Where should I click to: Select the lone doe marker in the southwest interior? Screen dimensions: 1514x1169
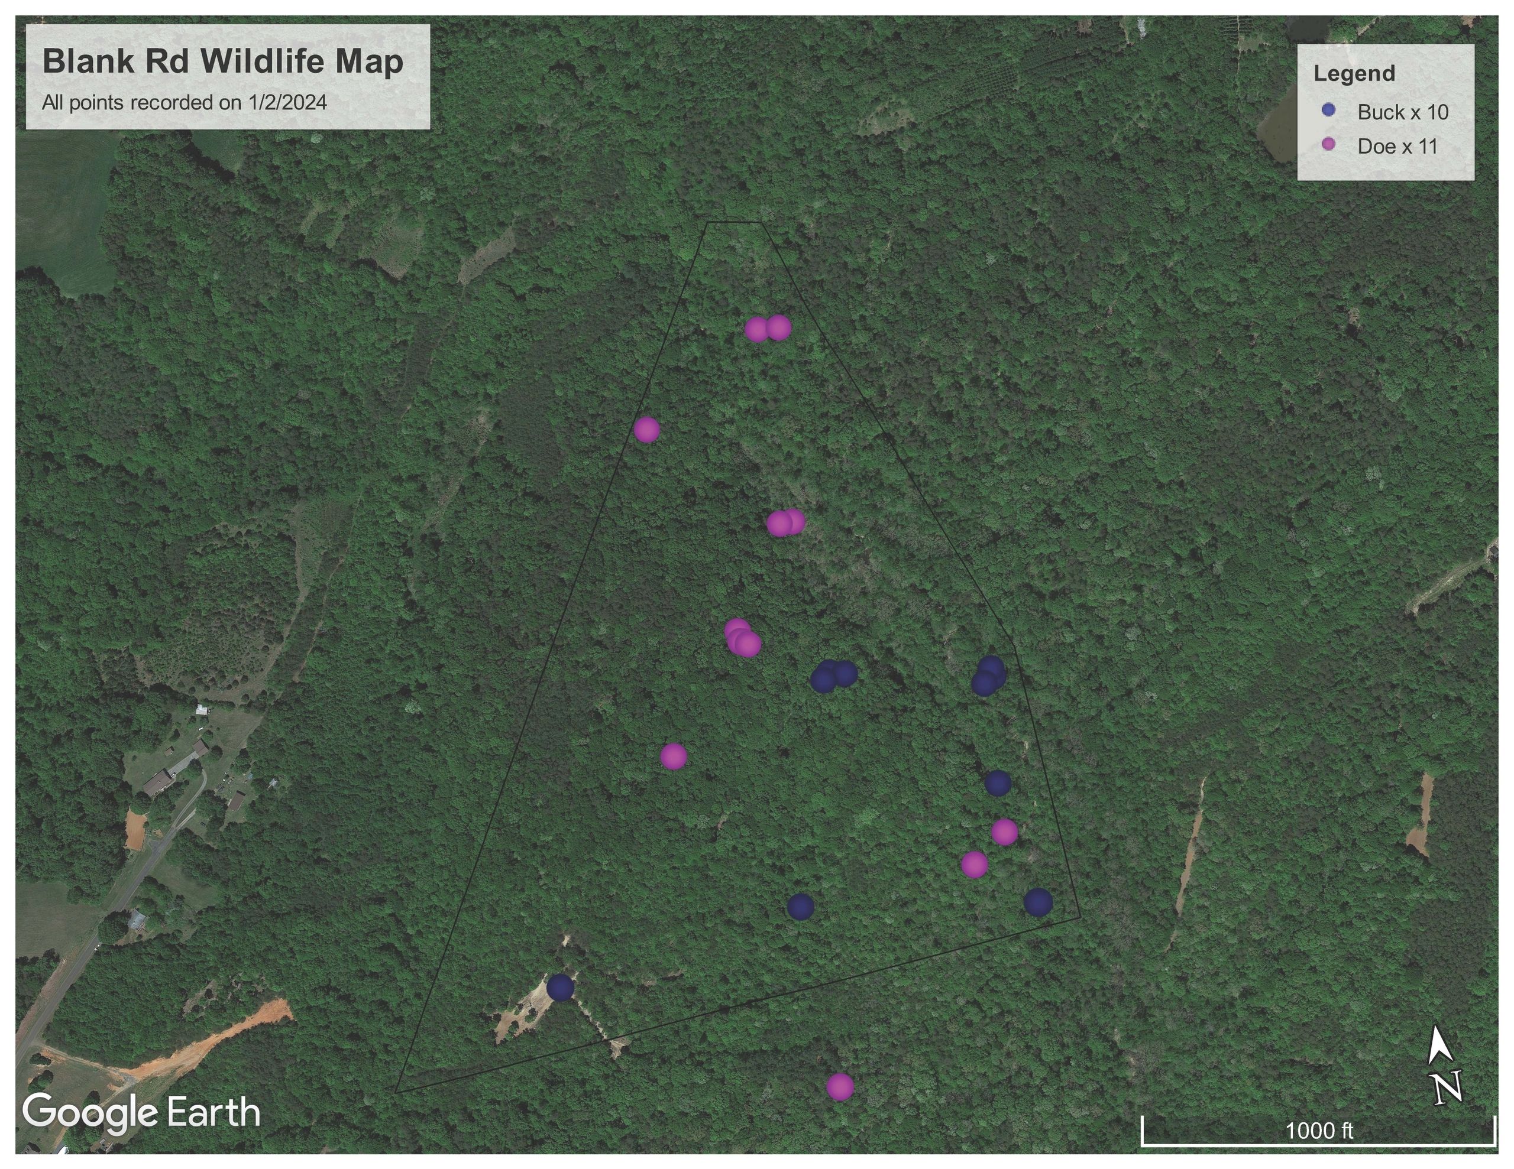(674, 756)
